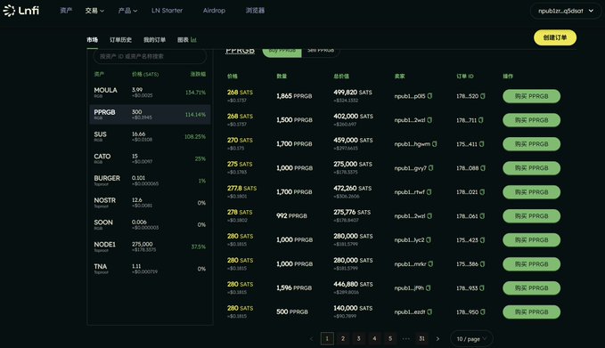Select SUS asset row
Screen dimensions: 605x348
pyautogui.click(x=150, y=136)
